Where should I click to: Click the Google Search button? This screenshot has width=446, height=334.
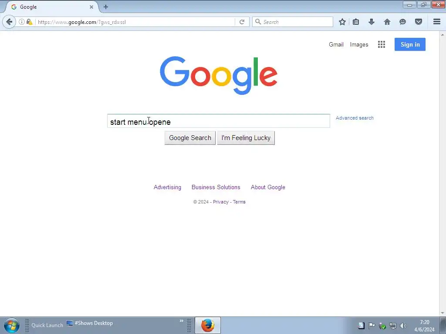pos(190,138)
